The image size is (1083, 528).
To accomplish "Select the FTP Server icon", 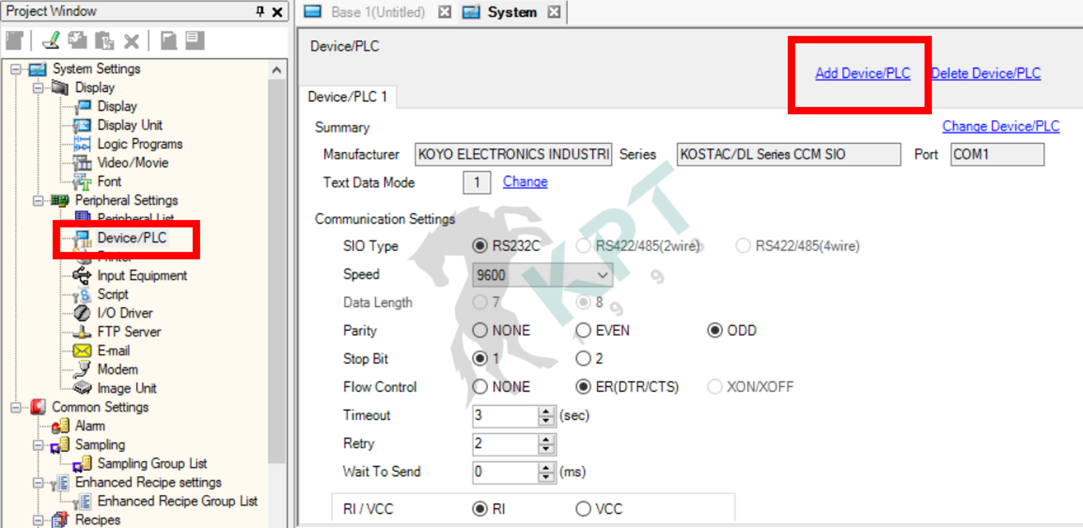I will (82, 332).
